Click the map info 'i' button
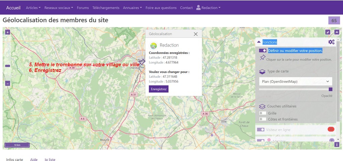The height and width of the screenshot is (161, 343). coord(337,145)
